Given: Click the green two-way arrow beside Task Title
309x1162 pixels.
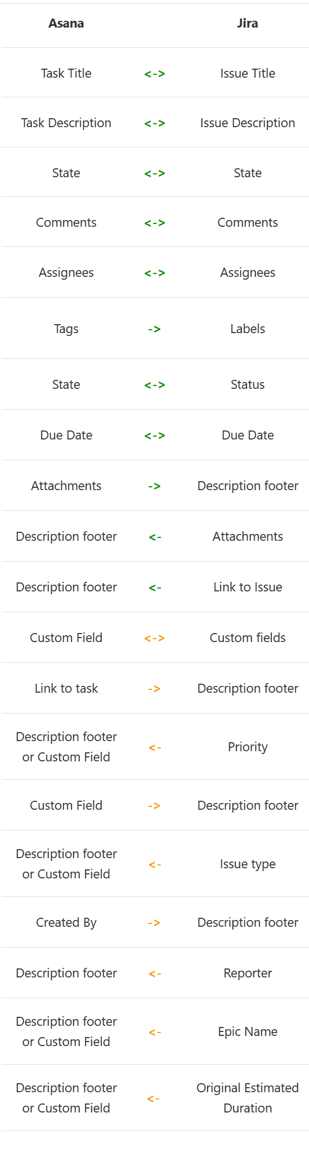Looking at the screenshot, I should pos(155,74).
